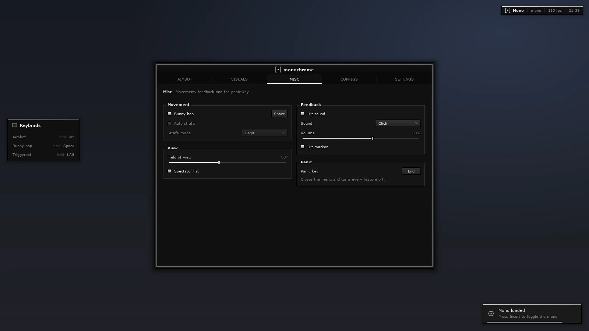Toggle the Hit sound checkbox
Viewport: 589px width, 331px height.
click(303, 114)
